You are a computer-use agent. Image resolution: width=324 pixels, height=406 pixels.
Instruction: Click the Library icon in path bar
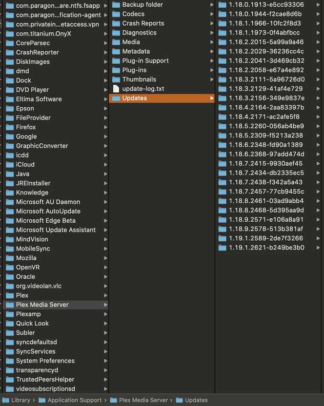click(x=6, y=400)
